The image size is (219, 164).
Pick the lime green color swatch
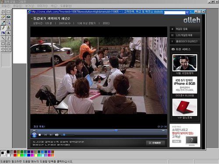[22, 155]
